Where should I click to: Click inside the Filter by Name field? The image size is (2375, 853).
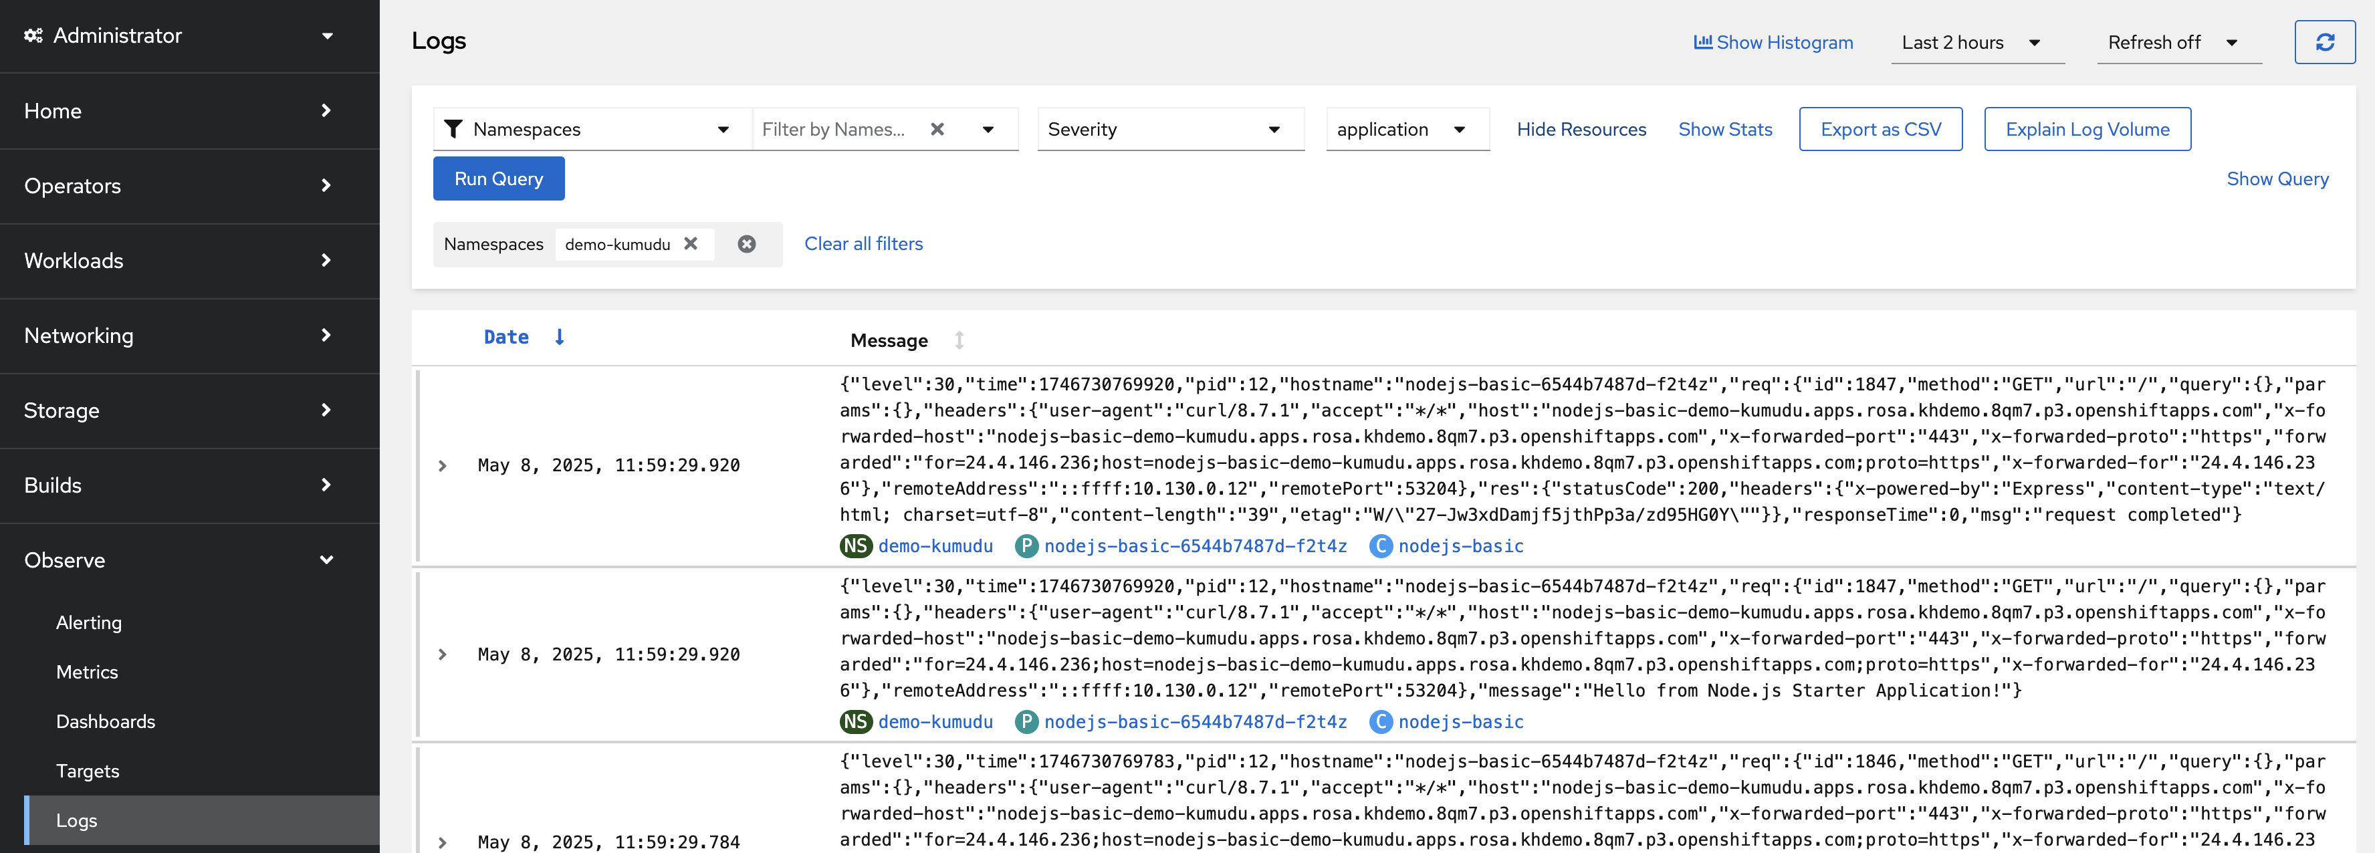[x=834, y=129]
